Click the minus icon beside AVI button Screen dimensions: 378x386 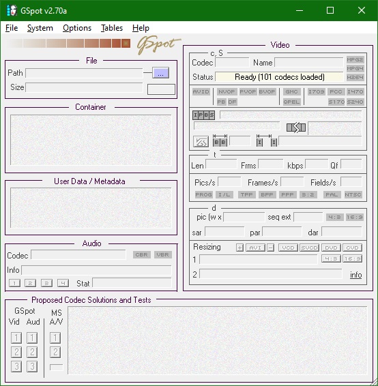click(270, 248)
